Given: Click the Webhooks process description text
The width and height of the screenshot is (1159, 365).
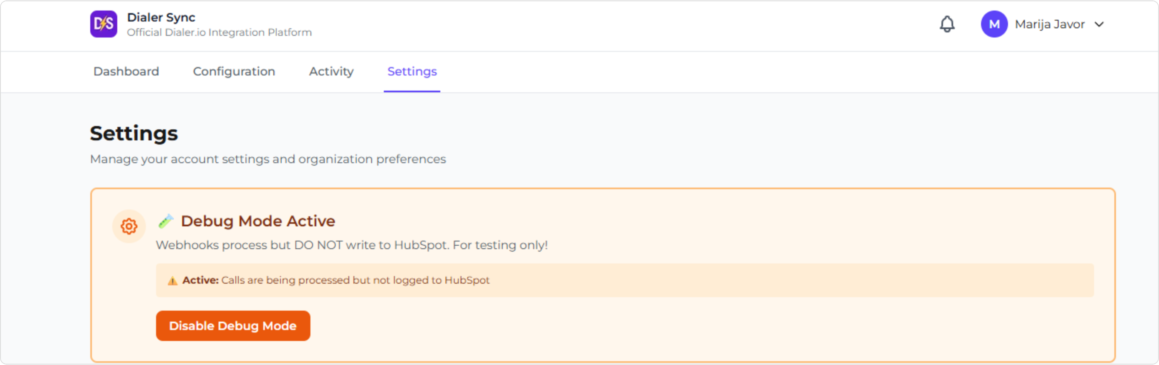Looking at the screenshot, I should click(x=351, y=245).
